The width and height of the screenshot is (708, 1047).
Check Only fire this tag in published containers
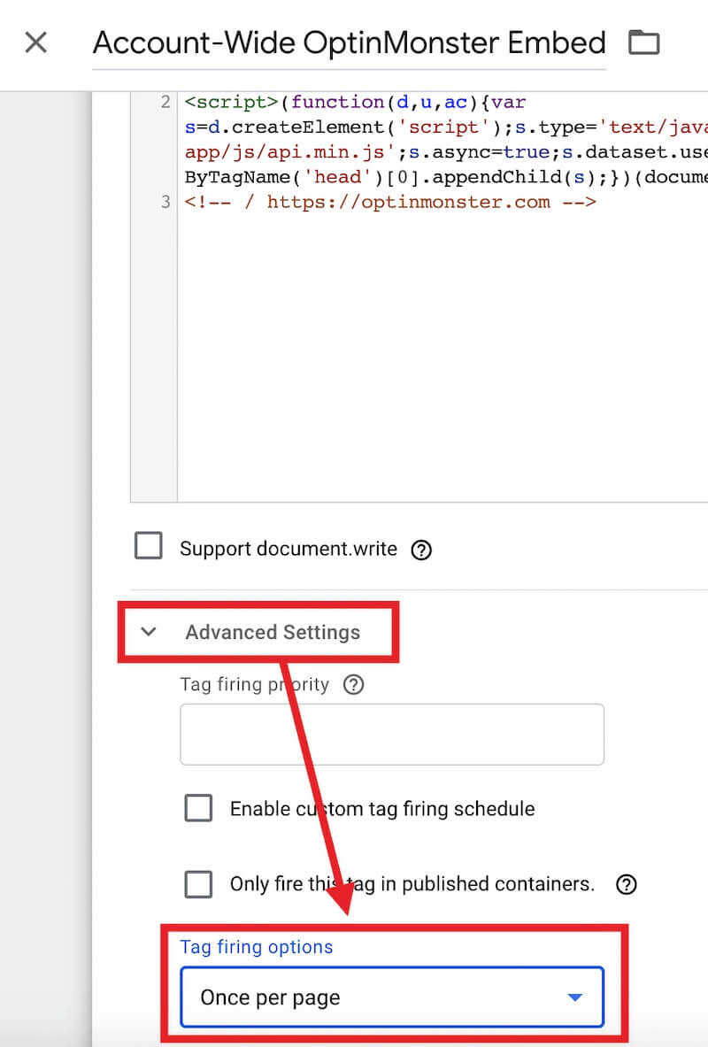click(x=198, y=884)
